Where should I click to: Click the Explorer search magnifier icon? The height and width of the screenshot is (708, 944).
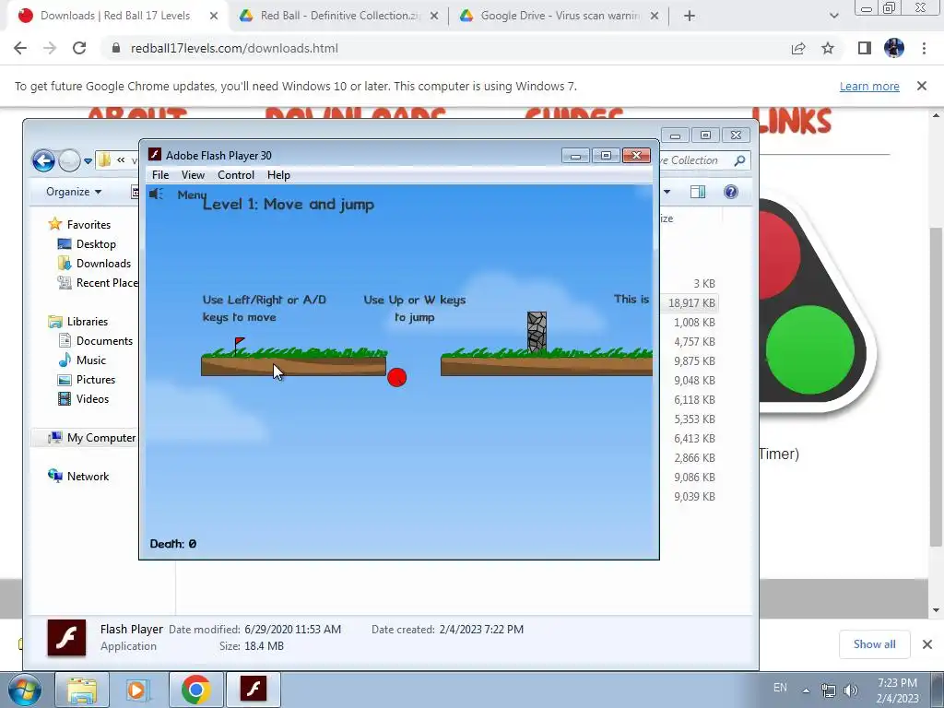point(740,160)
